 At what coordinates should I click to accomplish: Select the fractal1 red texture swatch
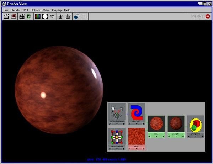point(137,136)
